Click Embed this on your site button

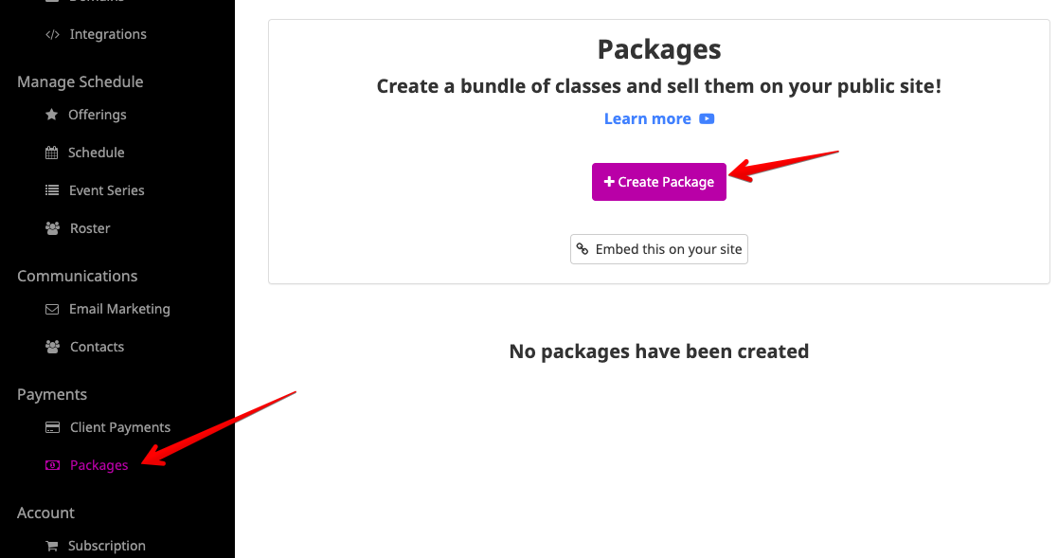point(659,249)
